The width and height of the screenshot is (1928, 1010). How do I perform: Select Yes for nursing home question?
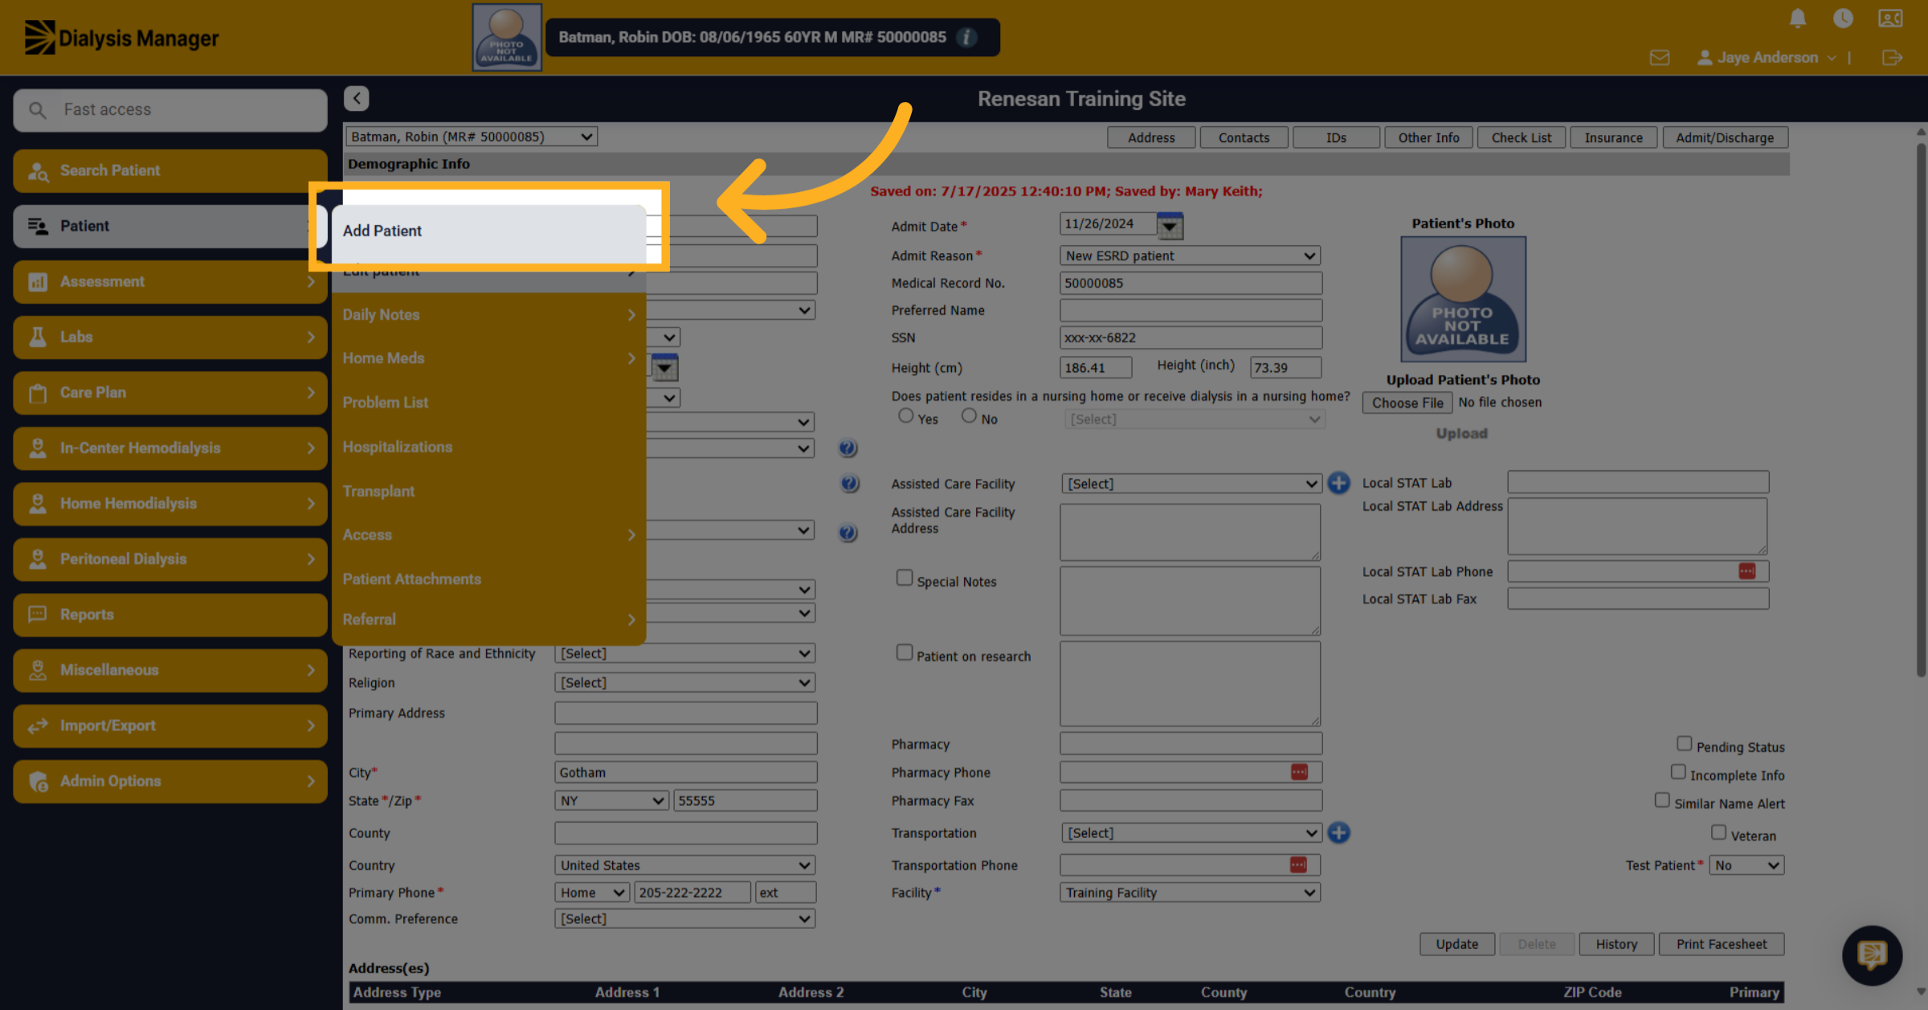coord(905,415)
